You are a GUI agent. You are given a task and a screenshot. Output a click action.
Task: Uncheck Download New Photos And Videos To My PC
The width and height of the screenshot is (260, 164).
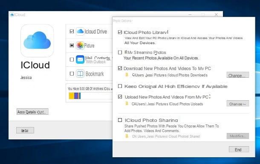coord(120,68)
